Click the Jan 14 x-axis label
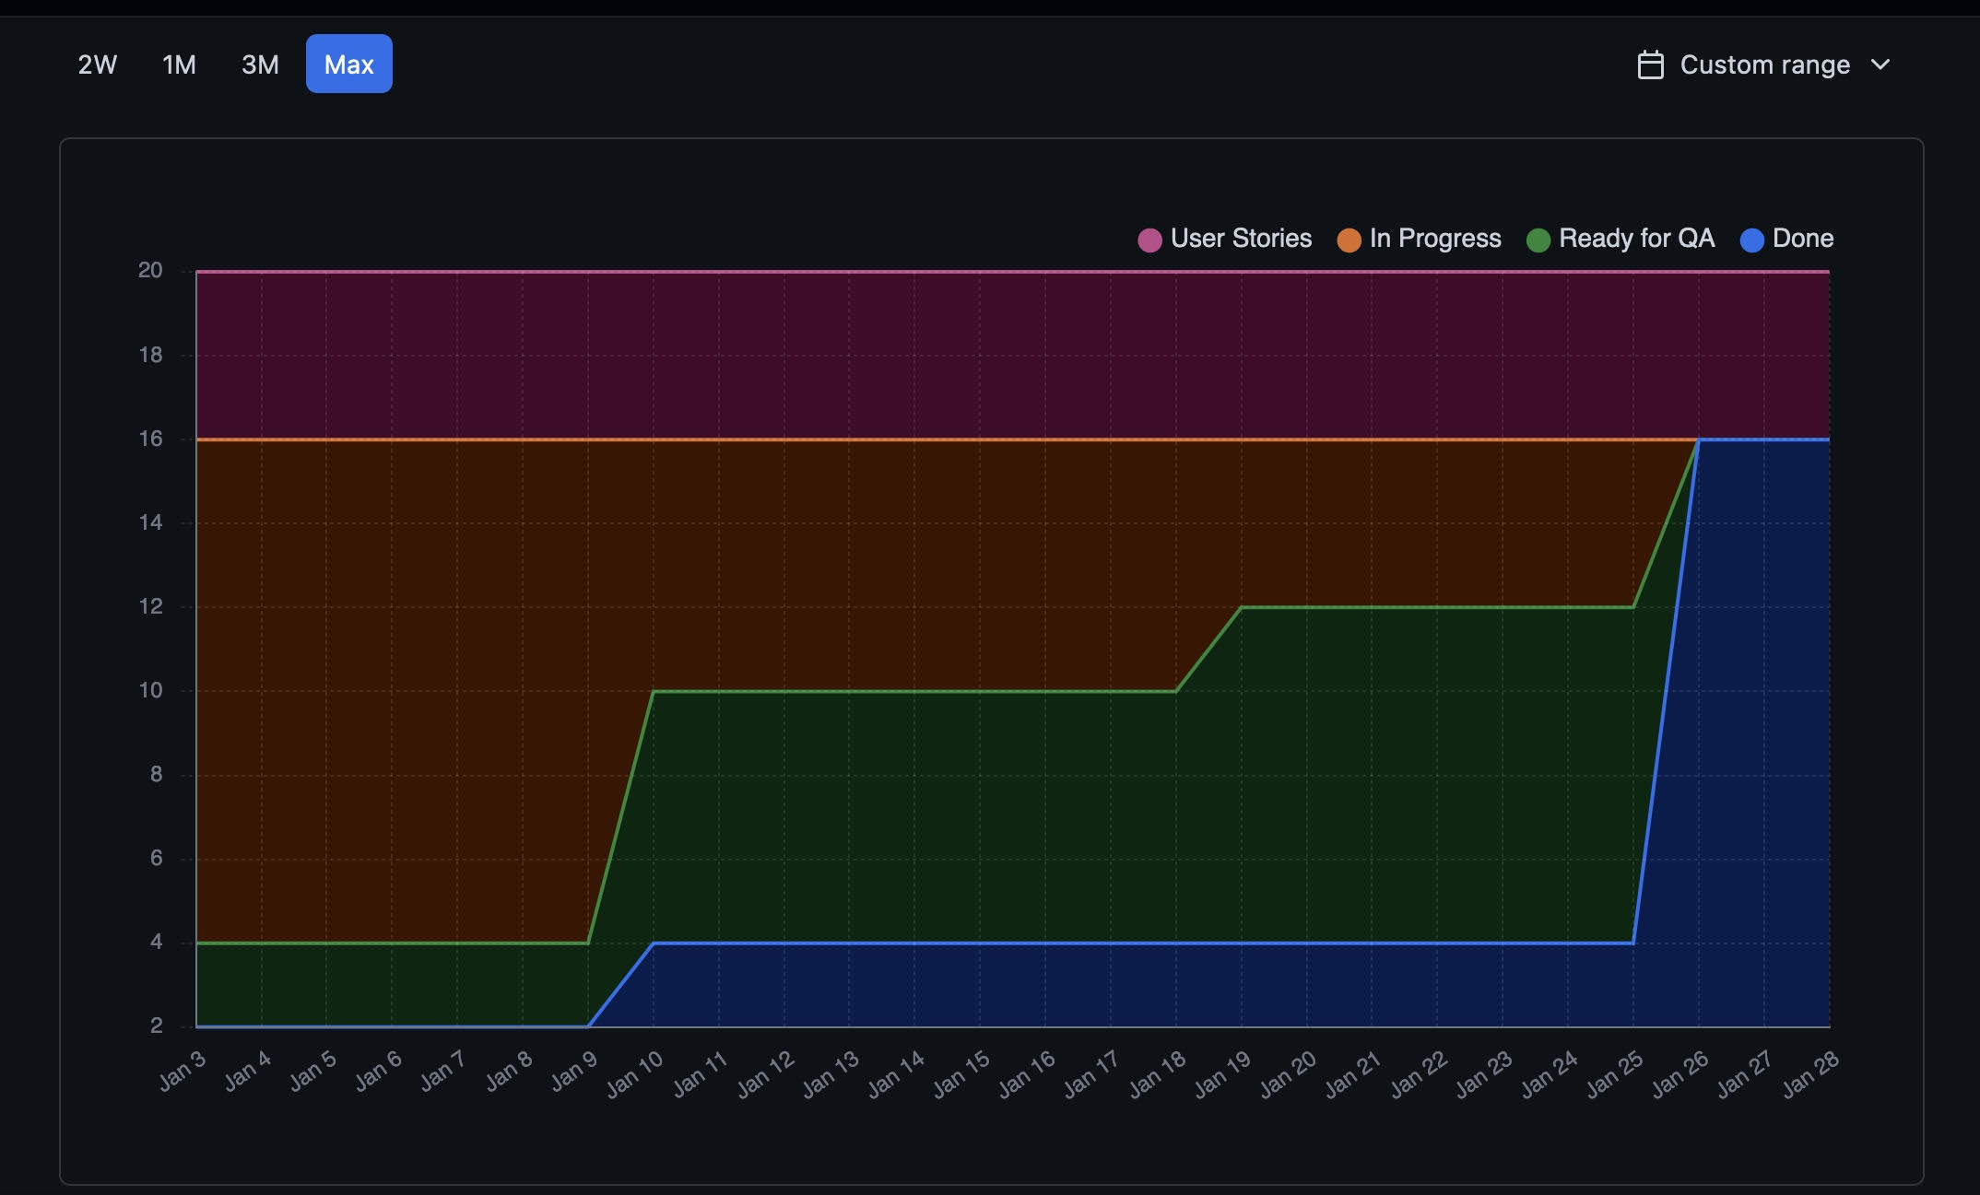The width and height of the screenshot is (1980, 1195). pyautogui.click(x=896, y=1074)
